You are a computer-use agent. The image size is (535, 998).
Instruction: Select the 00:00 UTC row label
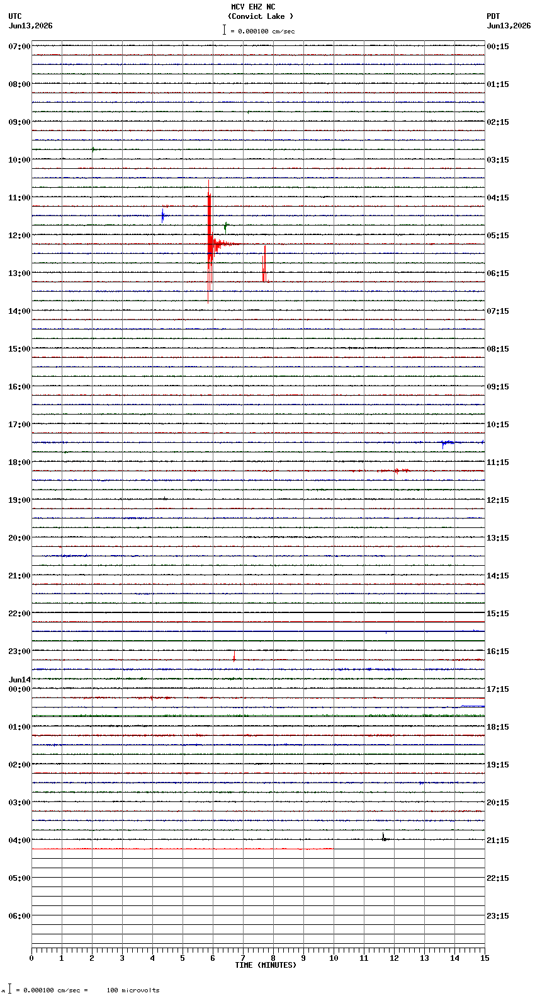coord(20,689)
